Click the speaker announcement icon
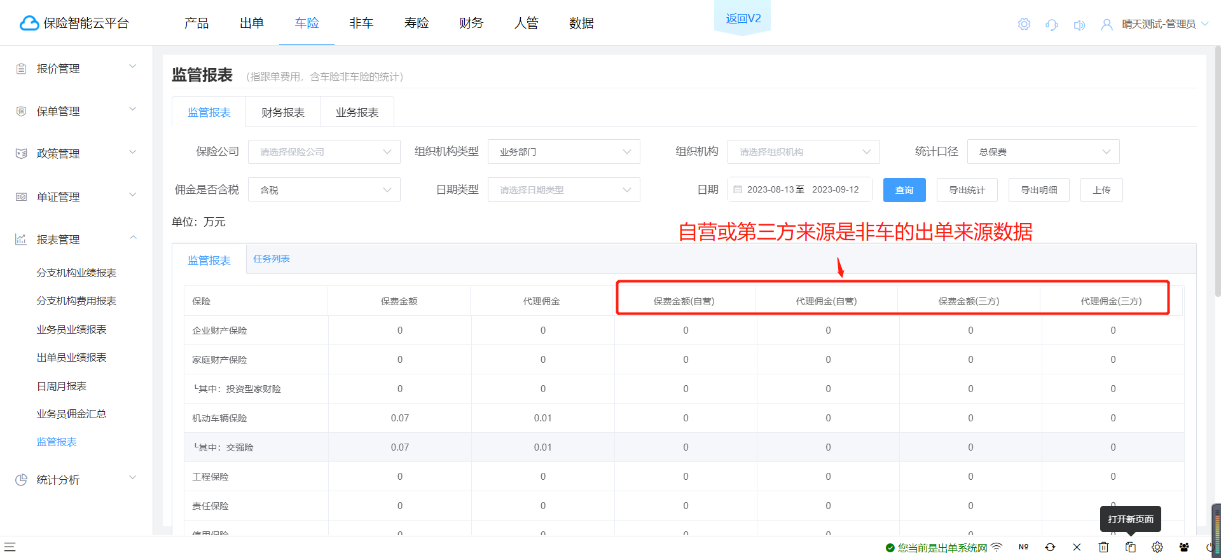This screenshot has width=1221, height=558. point(1079,25)
